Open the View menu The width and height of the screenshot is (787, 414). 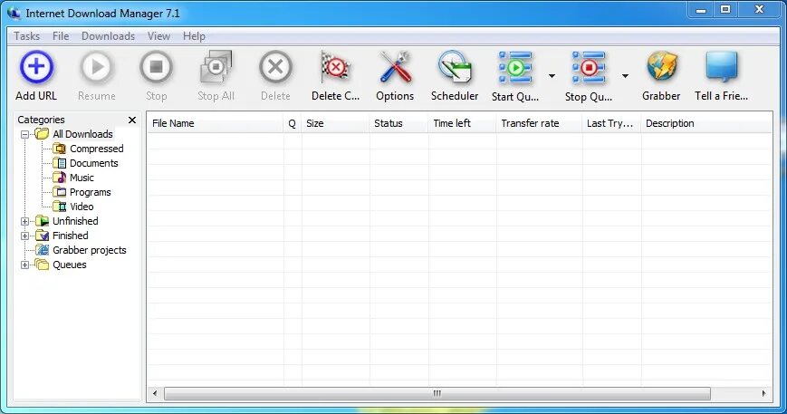tap(158, 36)
